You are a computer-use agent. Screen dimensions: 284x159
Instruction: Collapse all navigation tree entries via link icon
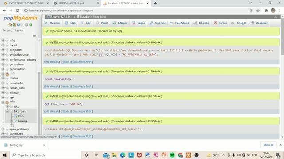pos(35,36)
